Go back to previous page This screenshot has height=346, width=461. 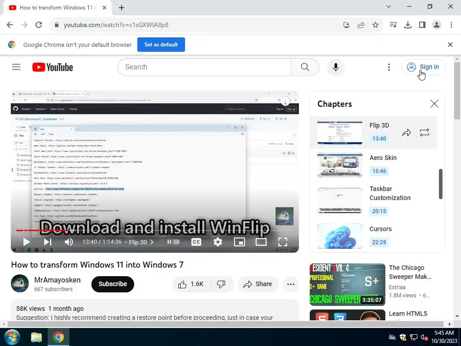[10, 25]
